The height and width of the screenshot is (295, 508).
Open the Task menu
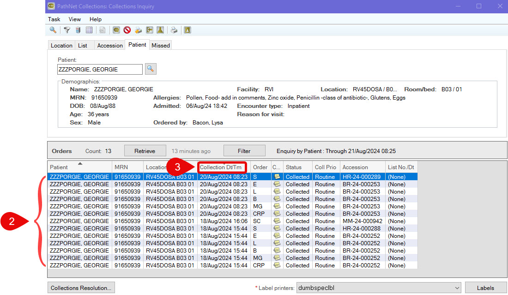coord(54,19)
